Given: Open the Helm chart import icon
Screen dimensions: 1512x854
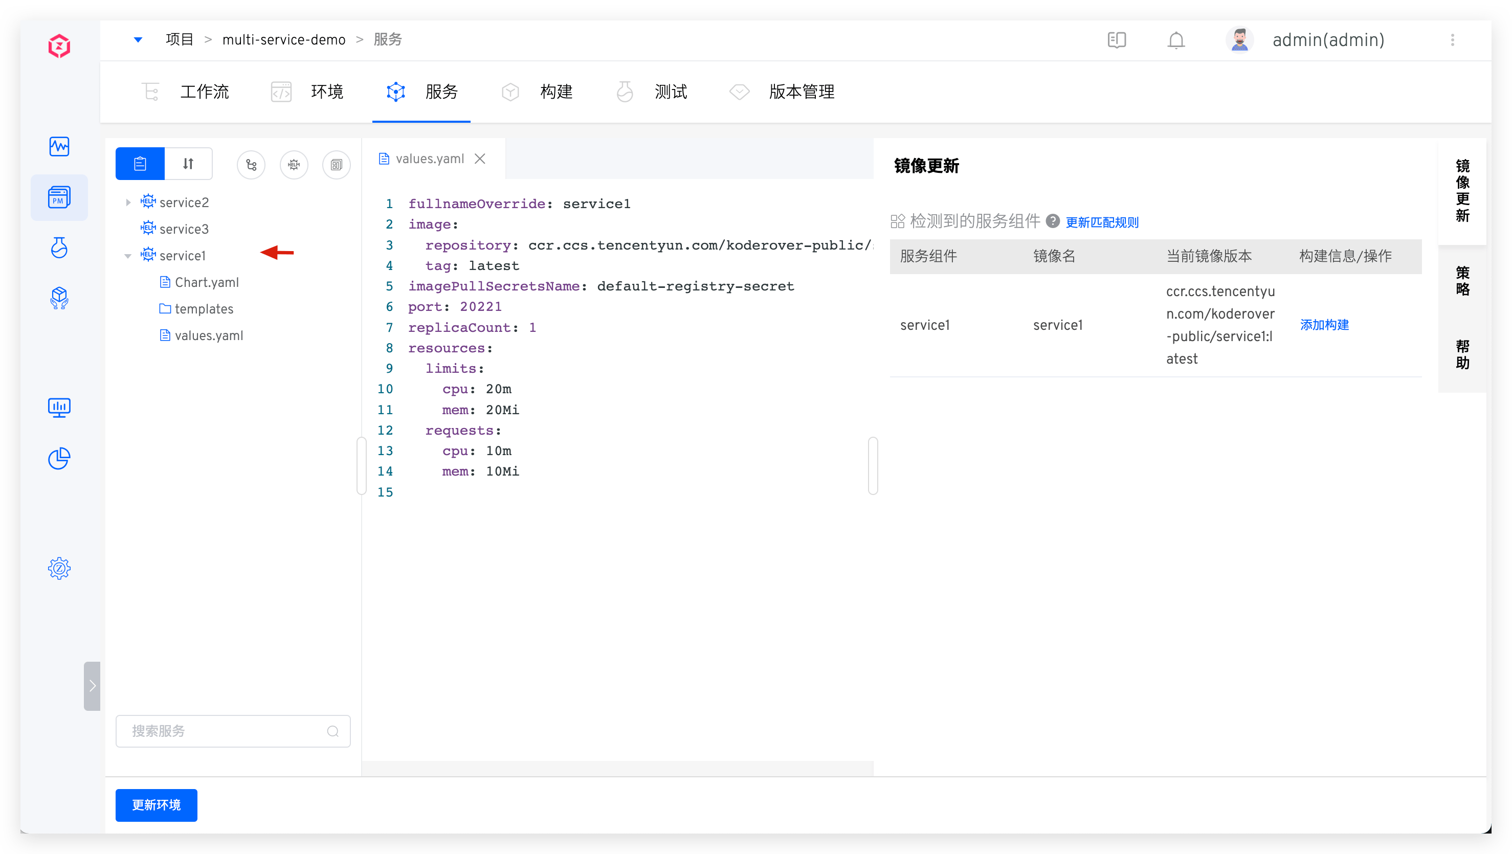Looking at the screenshot, I should pyautogui.click(x=294, y=164).
